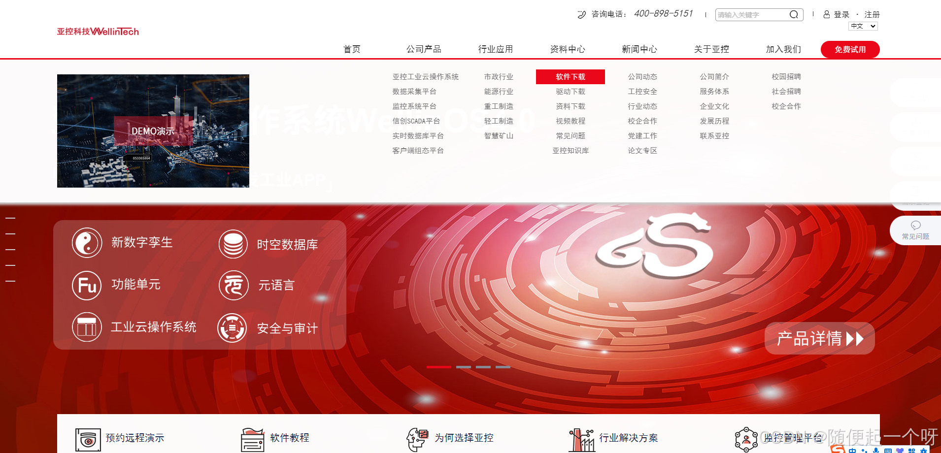Click the 免费试用 red button
The height and width of the screenshot is (453, 941).
tap(849, 49)
